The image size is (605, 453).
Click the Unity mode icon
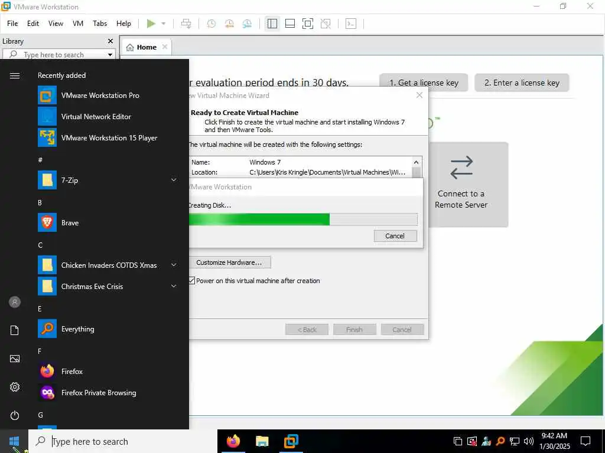point(326,24)
